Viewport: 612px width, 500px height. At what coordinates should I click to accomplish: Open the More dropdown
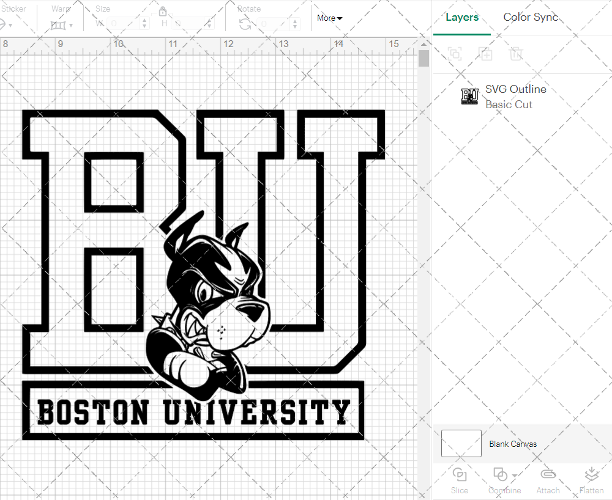point(329,18)
